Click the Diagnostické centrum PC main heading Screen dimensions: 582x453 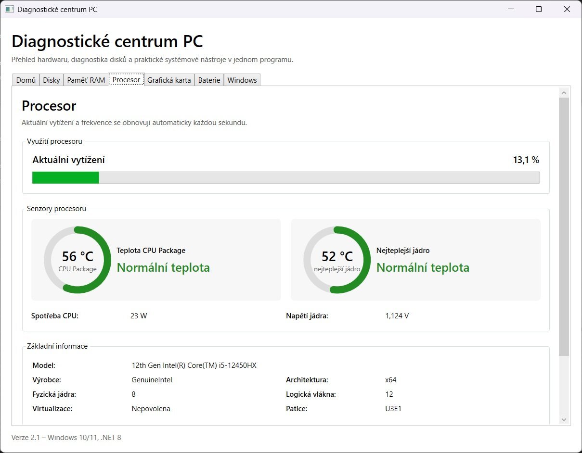(107, 41)
